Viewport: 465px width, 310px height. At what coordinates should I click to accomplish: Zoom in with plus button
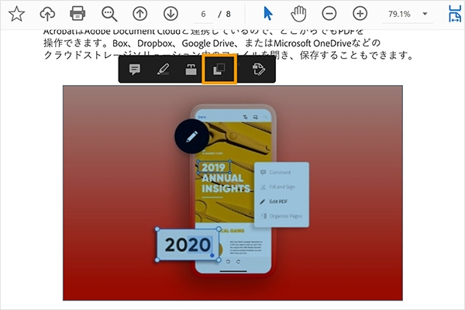(360, 14)
